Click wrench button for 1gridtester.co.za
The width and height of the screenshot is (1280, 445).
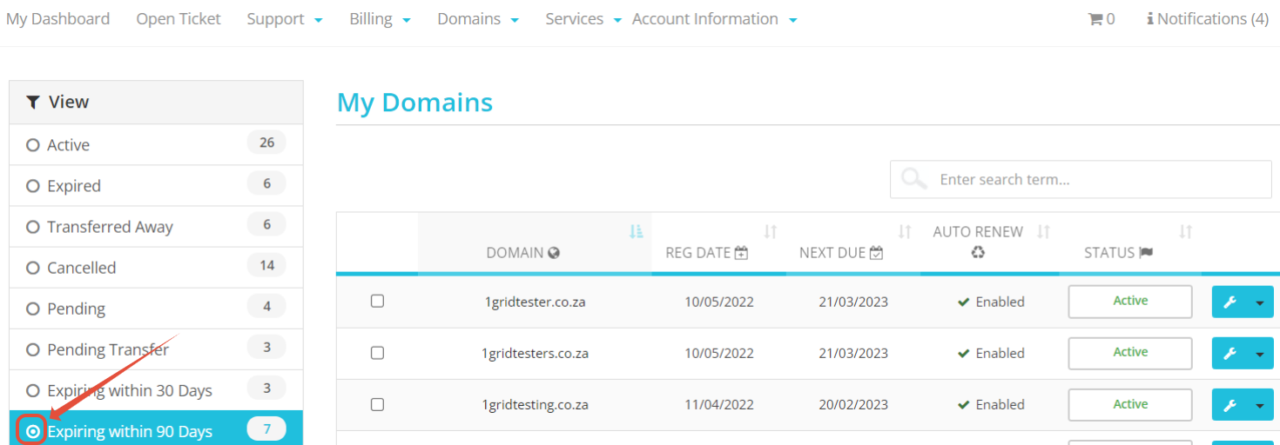tap(1229, 302)
